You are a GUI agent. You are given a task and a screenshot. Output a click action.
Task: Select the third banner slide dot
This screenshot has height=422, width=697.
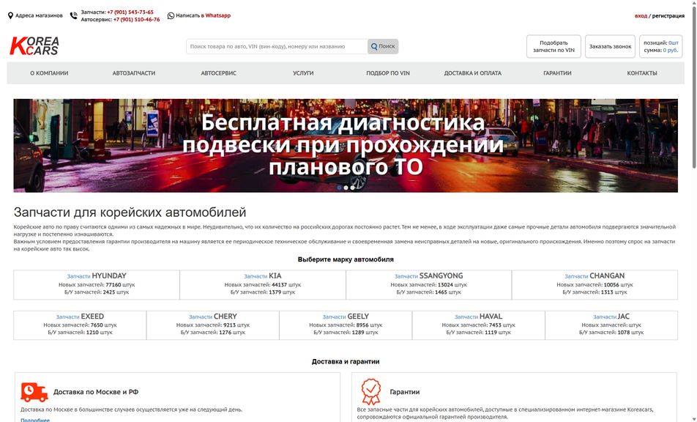(352, 188)
